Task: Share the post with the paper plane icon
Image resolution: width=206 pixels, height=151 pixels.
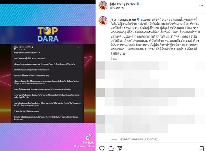Action: [120, 148]
